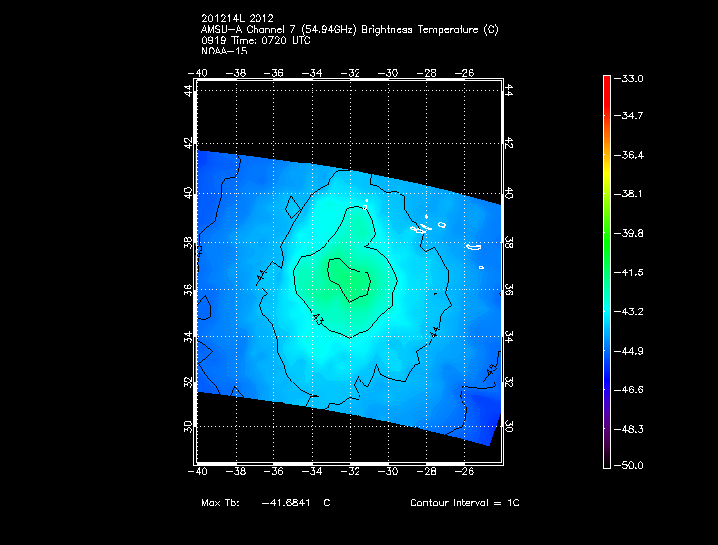
Task: Click the -38.1 colorbar tick label
Action: click(631, 194)
